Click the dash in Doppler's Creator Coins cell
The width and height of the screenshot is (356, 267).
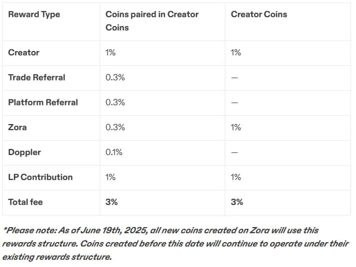[x=235, y=152]
